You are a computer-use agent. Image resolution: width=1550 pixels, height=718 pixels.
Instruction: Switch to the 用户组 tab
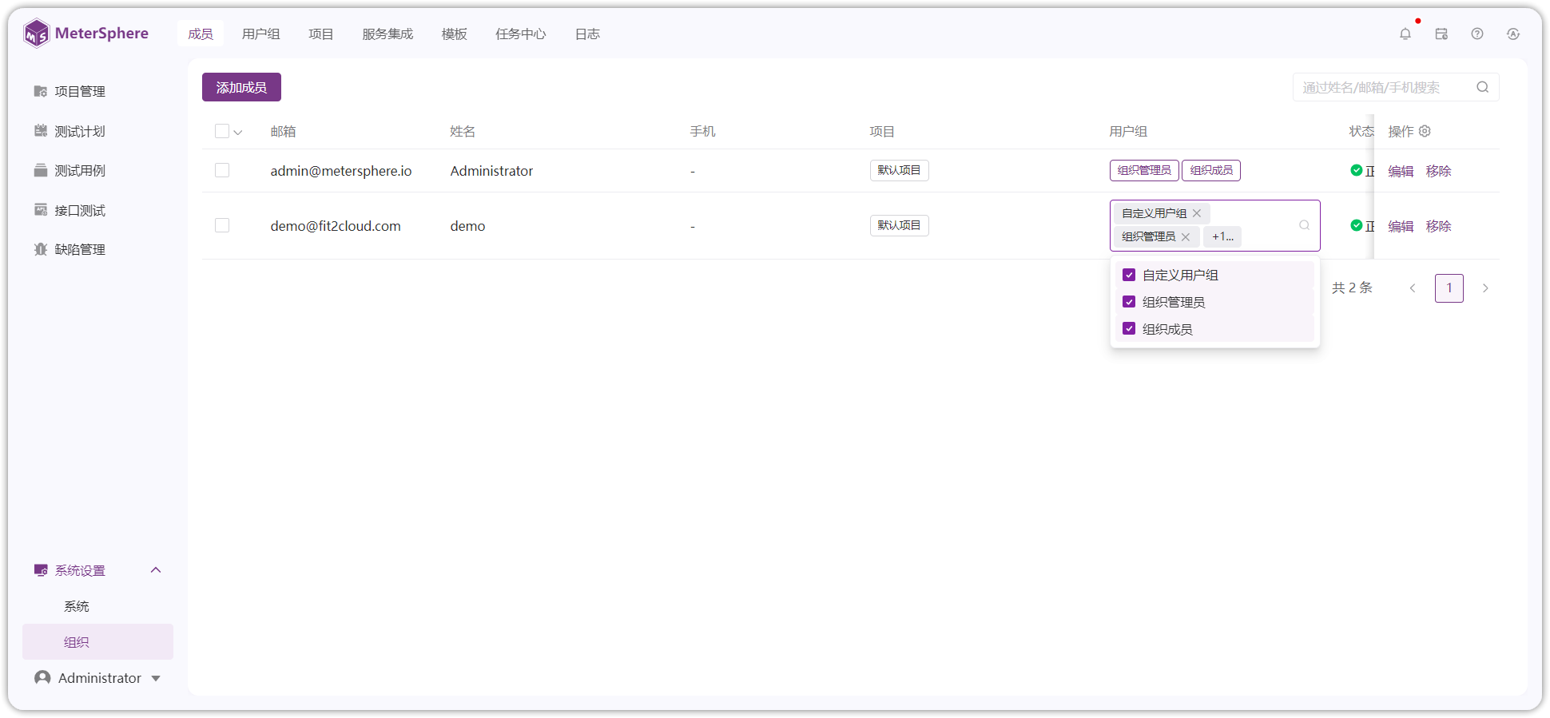pyautogui.click(x=260, y=34)
